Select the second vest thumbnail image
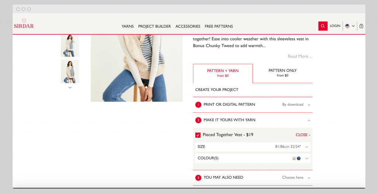378x193 pixels. (70, 71)
